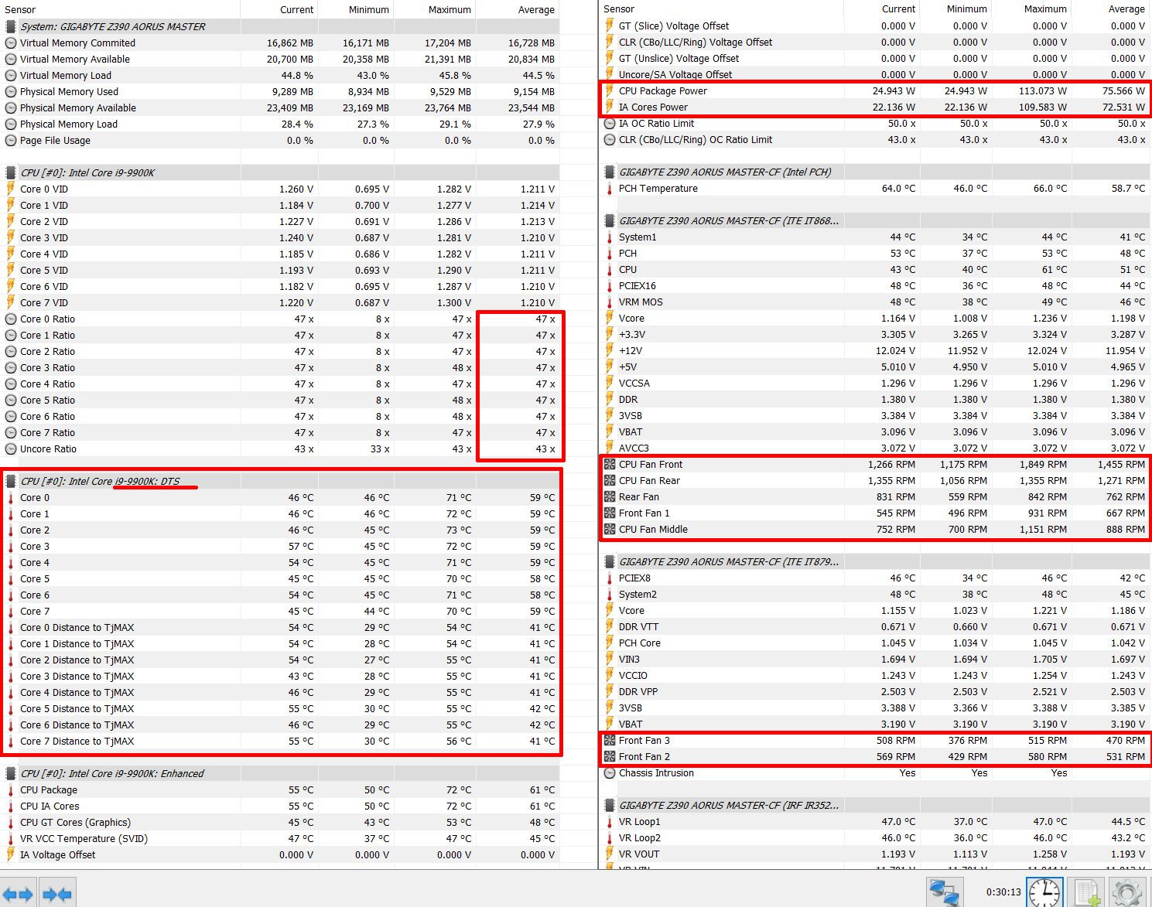Click the left pane's Minimum column header

click(x=368, y=9)
